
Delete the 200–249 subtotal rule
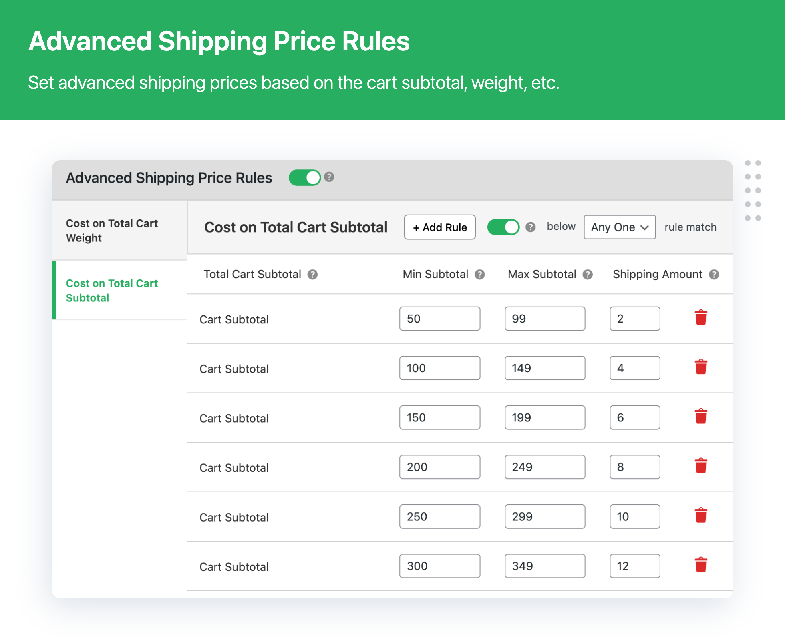(x=700, y=466)
